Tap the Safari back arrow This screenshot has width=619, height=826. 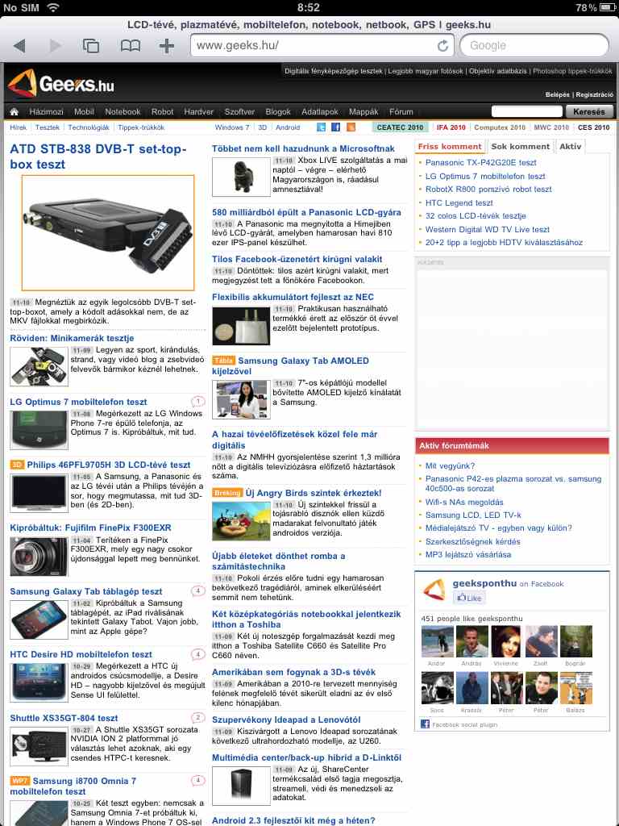pyautogui.click(x=19, y=46)
